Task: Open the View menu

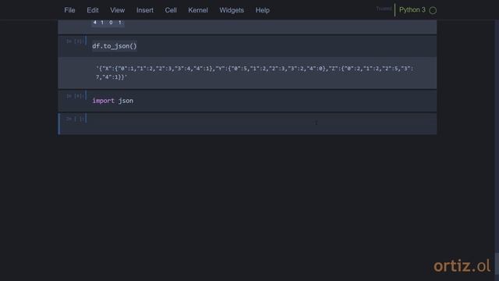Action: [118, 10]
